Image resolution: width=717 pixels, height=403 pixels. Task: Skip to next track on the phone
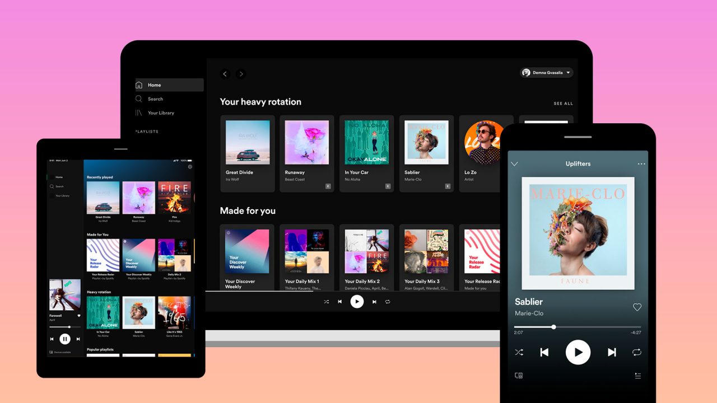612,352
